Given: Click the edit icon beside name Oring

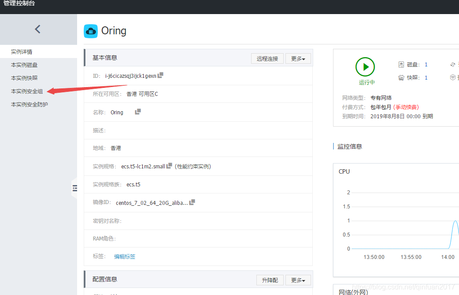Looking at the screenshot, I should [x=138, y=112].
